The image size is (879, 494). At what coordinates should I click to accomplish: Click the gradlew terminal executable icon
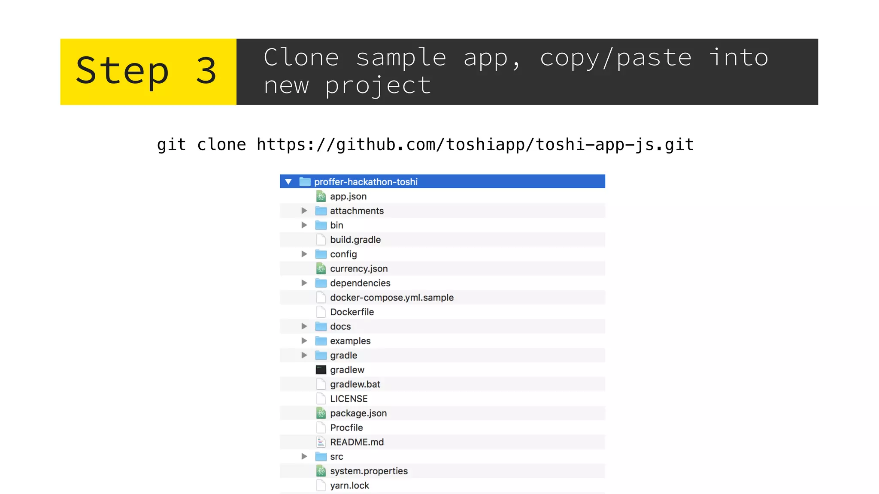[x=321, y=370]
